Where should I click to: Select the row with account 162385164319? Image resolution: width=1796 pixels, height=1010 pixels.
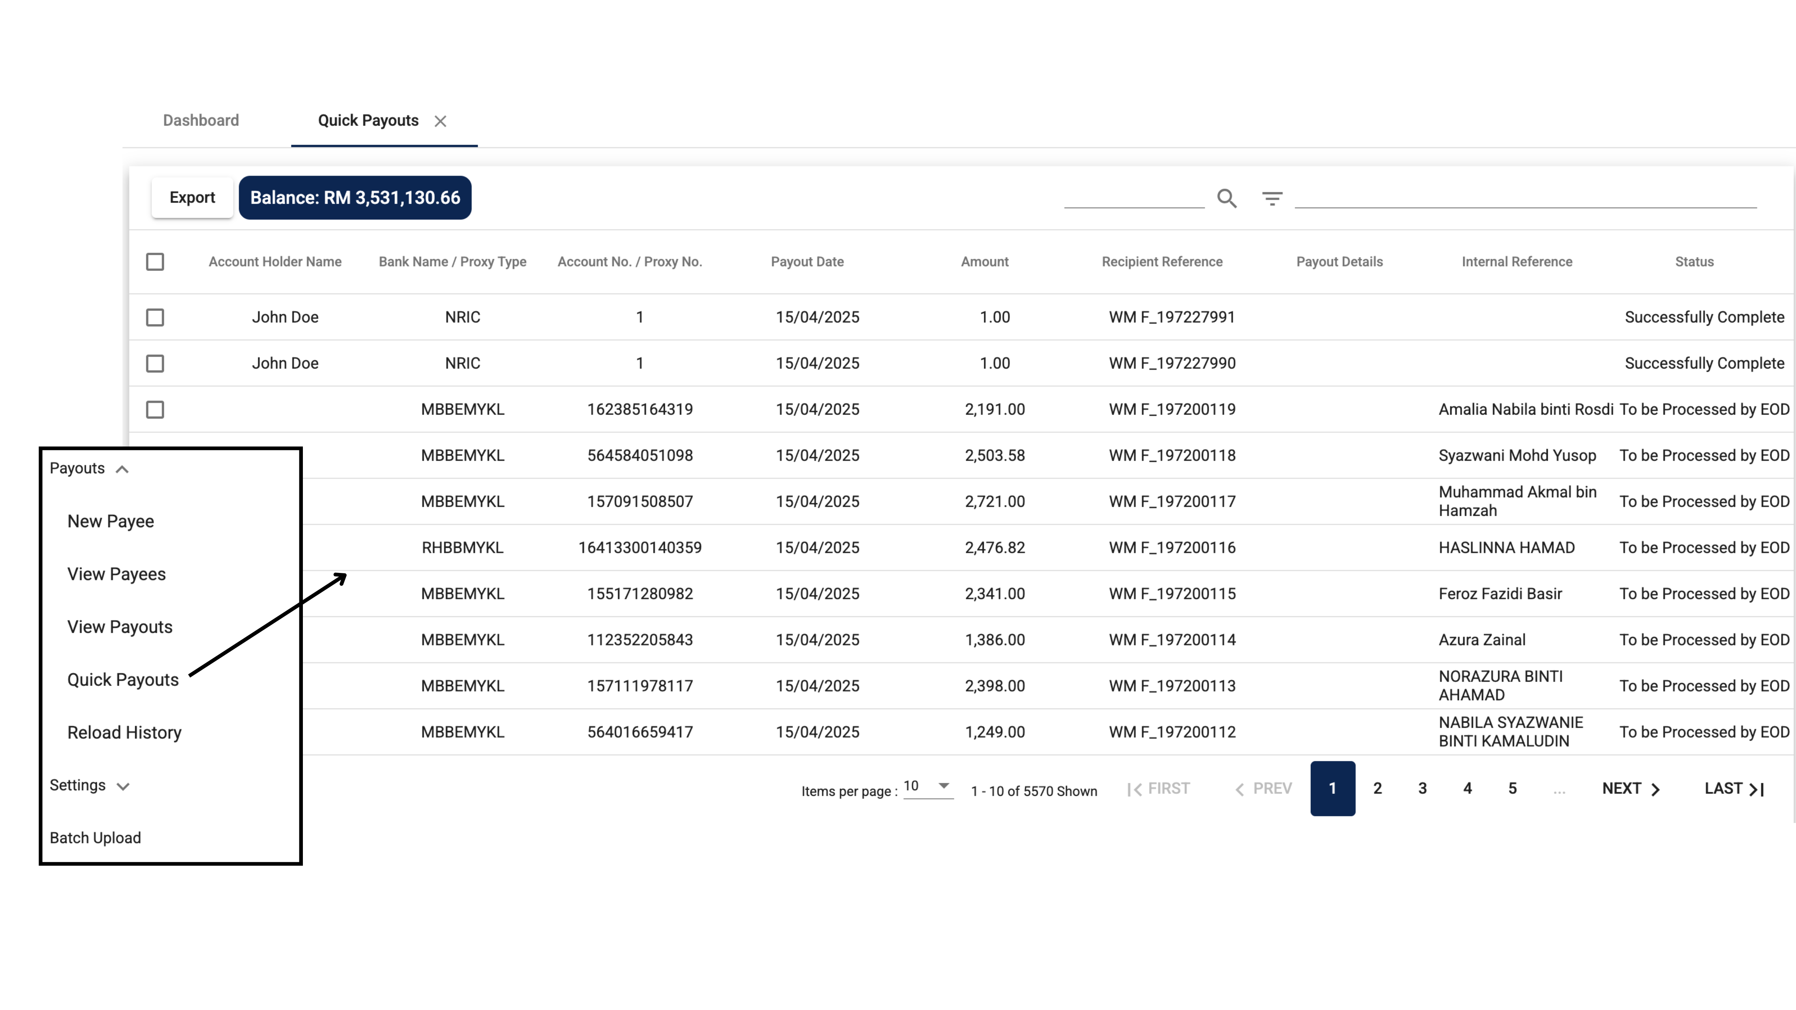[x=155, y=409]
